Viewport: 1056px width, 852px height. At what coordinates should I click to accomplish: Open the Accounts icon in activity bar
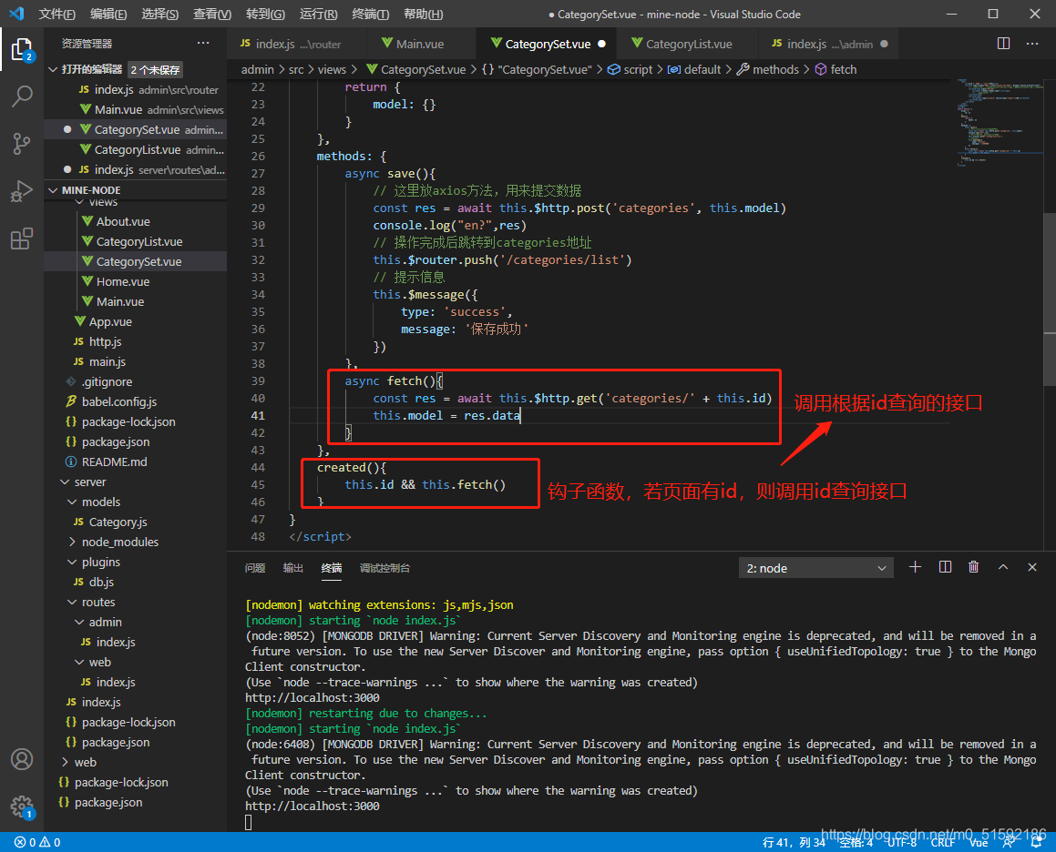click(x=22, y=759)
